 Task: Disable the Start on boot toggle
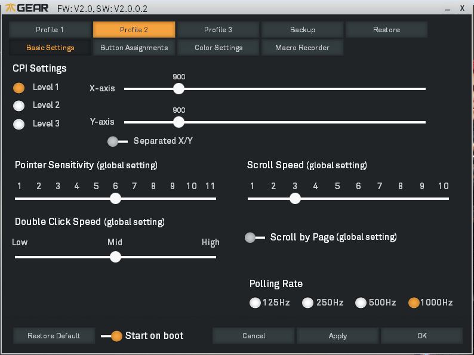click(112, 336)
